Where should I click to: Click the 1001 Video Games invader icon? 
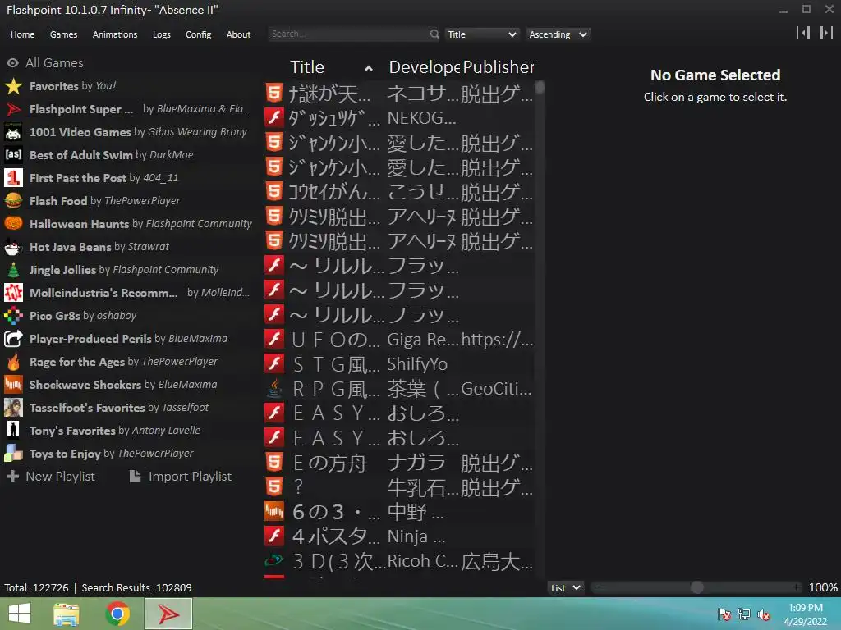pos(13,132)
